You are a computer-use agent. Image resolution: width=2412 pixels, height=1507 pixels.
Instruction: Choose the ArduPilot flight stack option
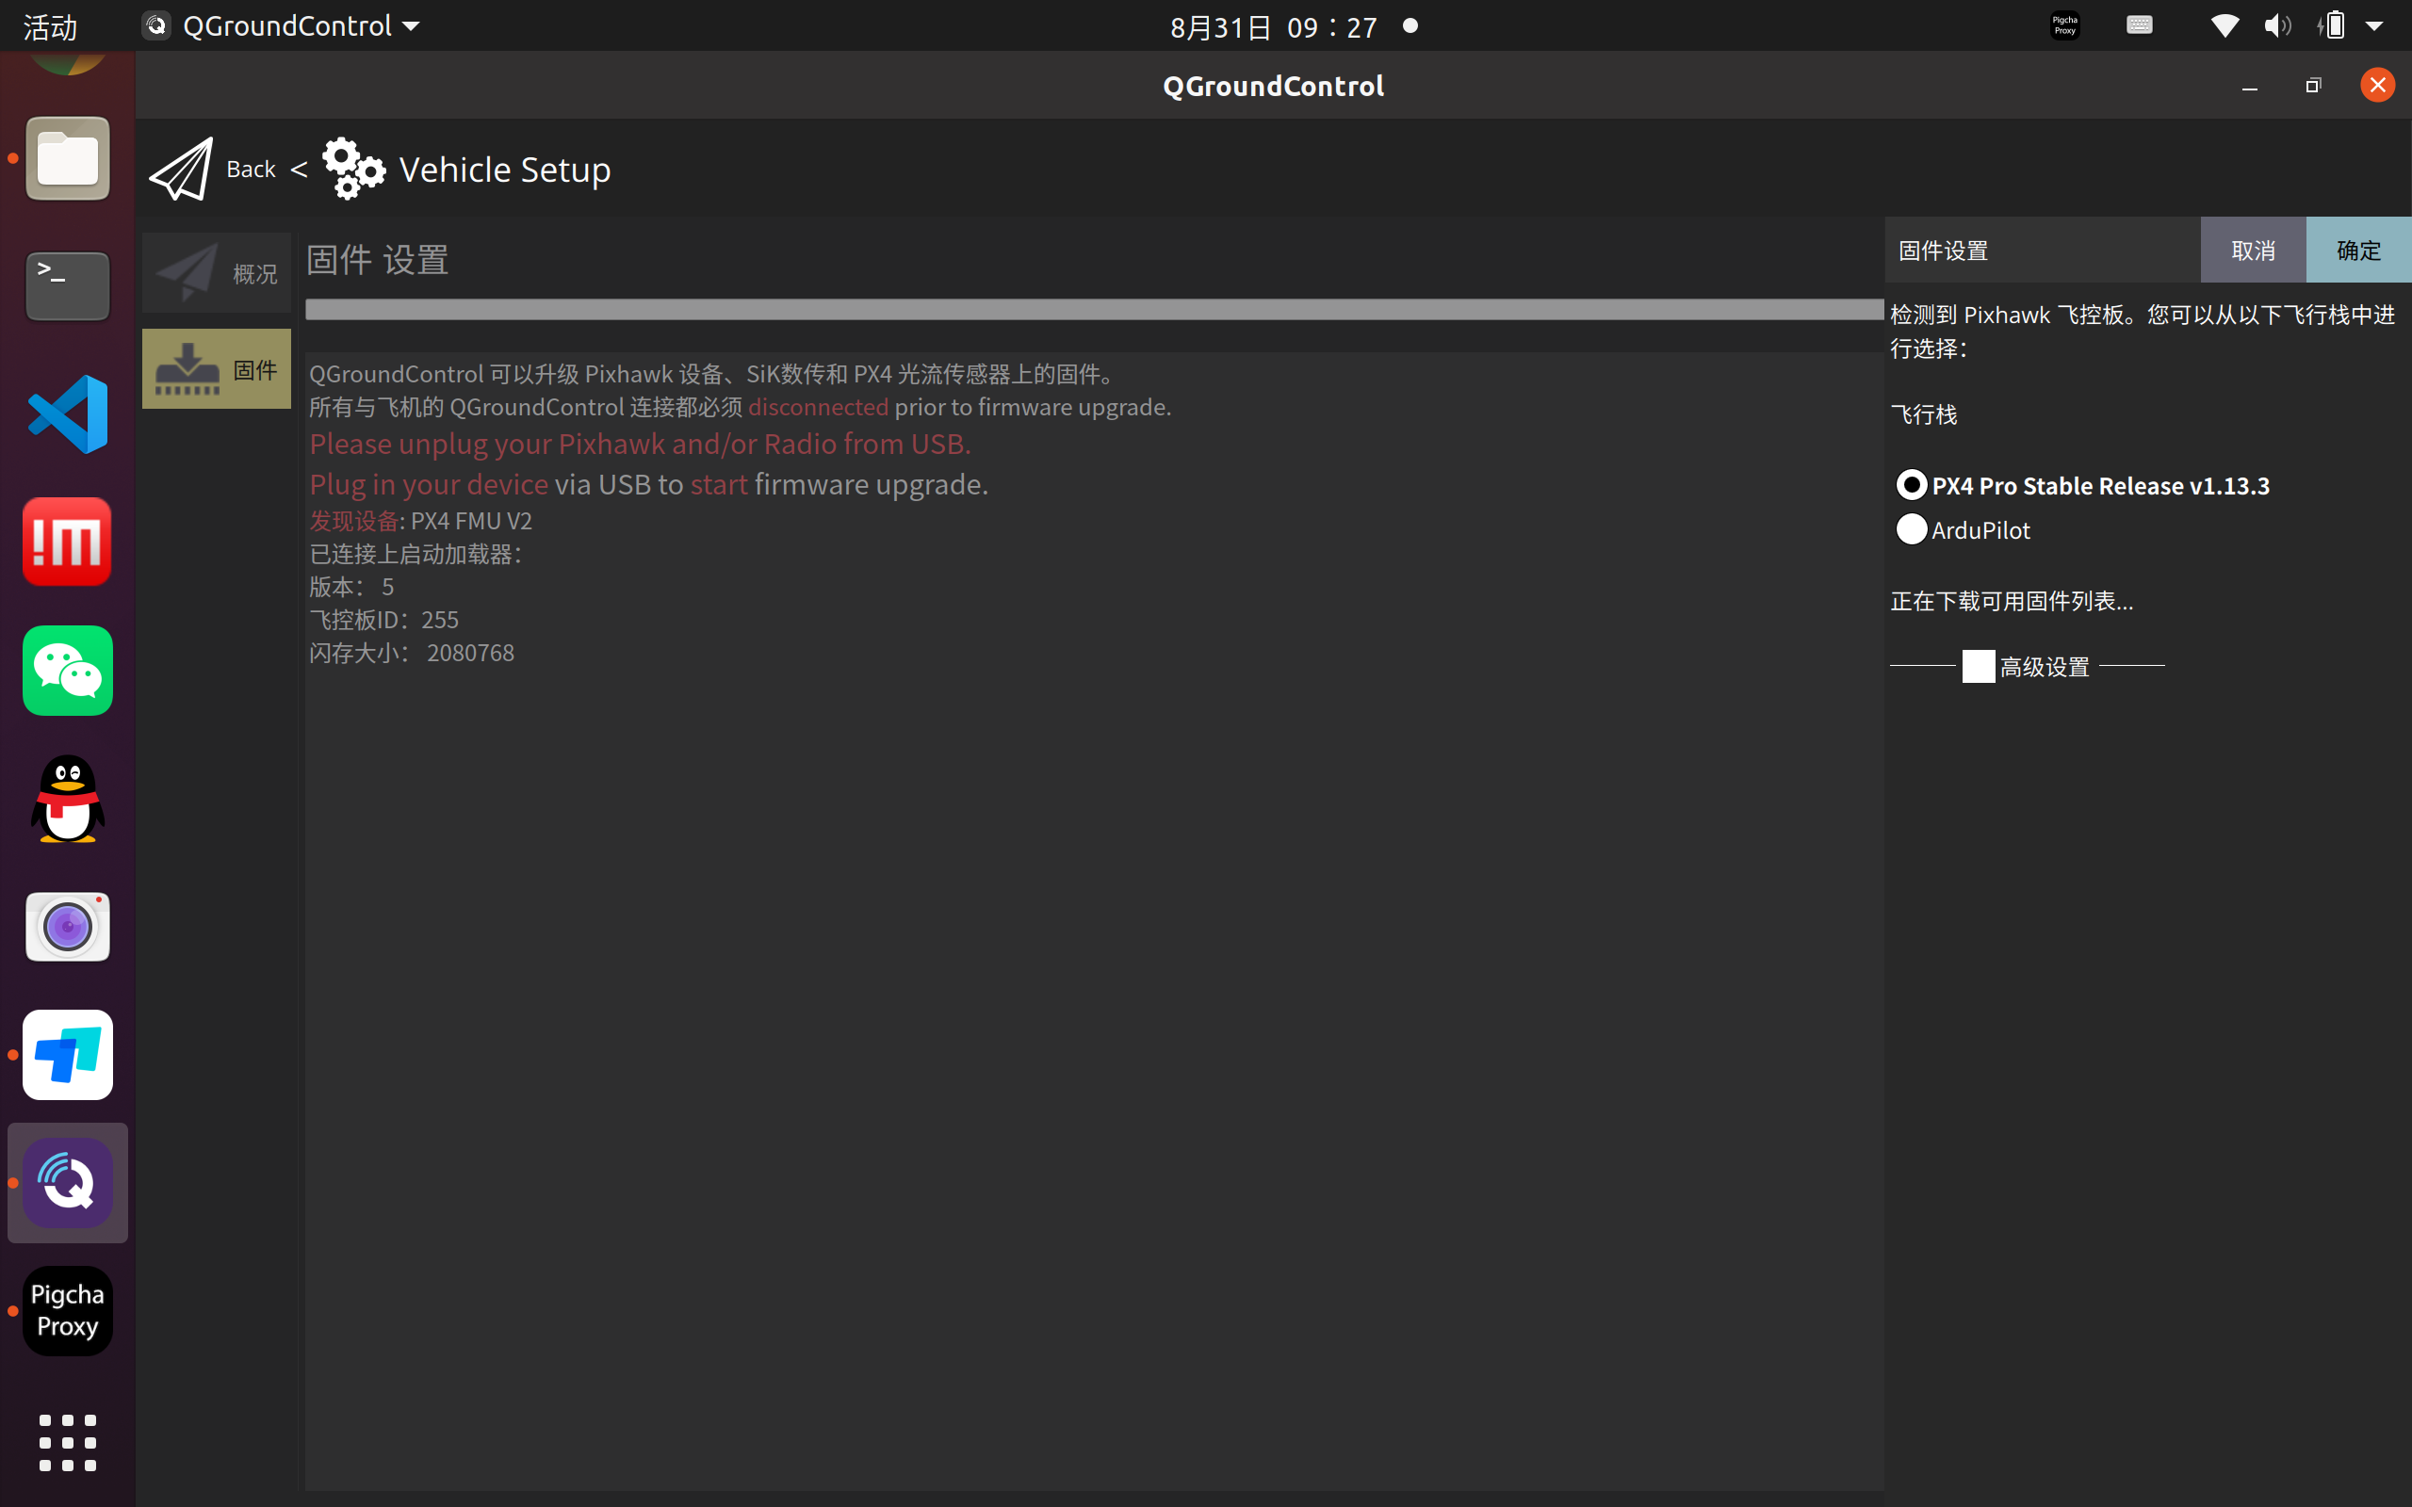click(x=1911, y=529)
